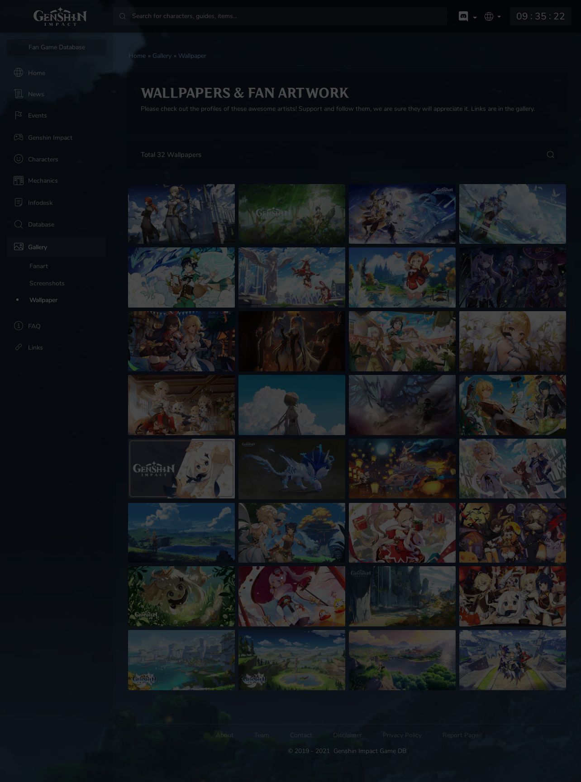Click the Home globe icon in sidebar
The width and height of the screenshot is (581, 782).
pos(19,72)
